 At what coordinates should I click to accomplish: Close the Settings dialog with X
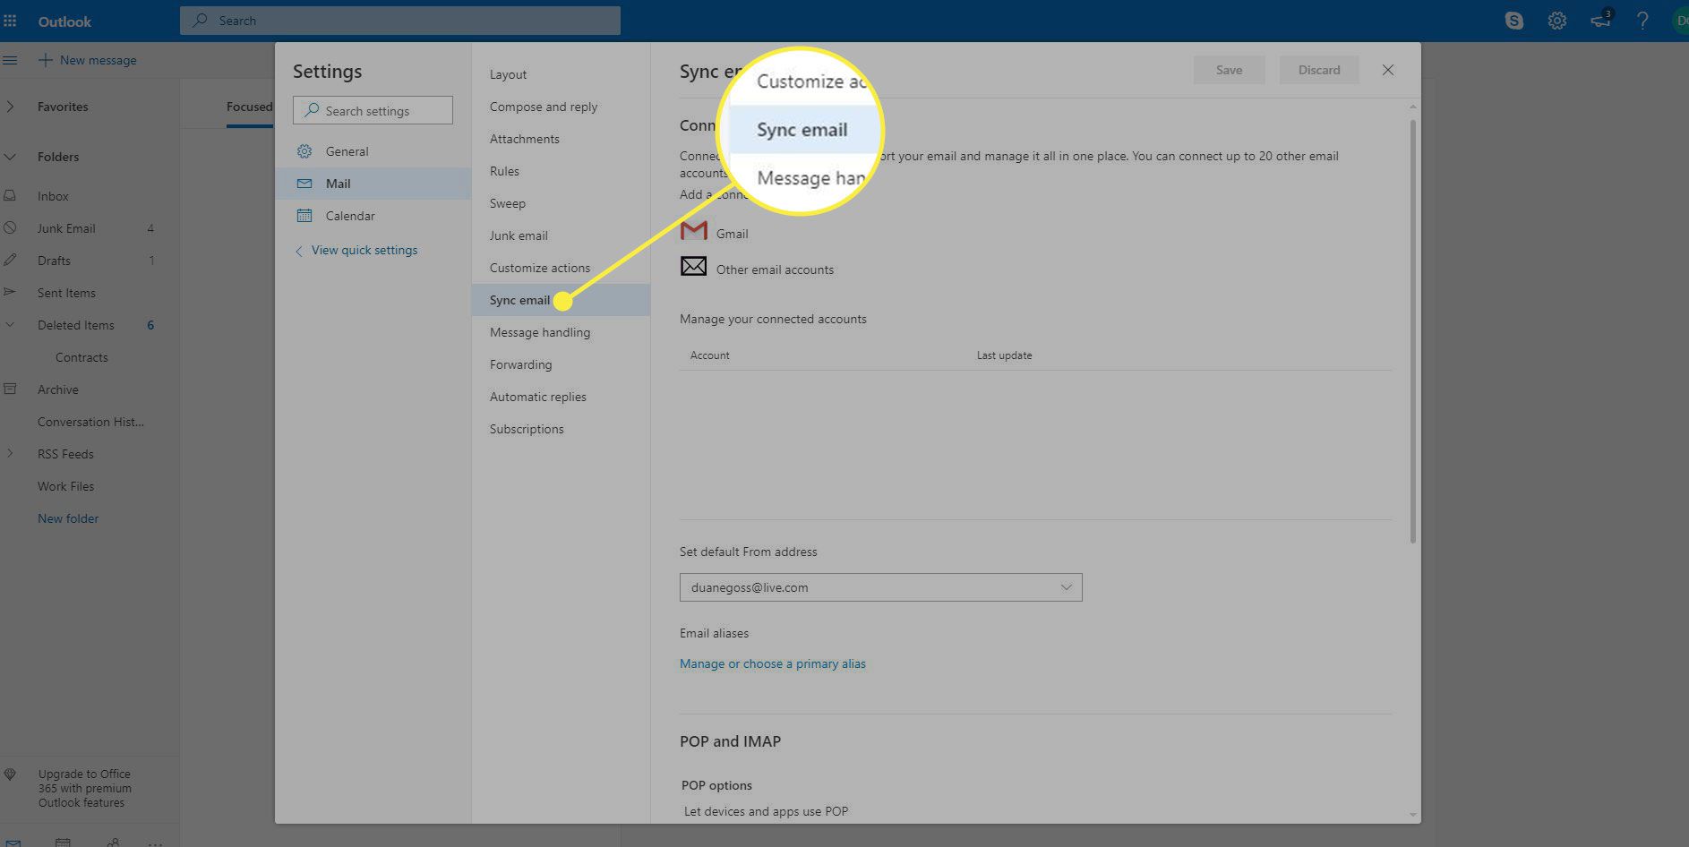pos(1387,70)
